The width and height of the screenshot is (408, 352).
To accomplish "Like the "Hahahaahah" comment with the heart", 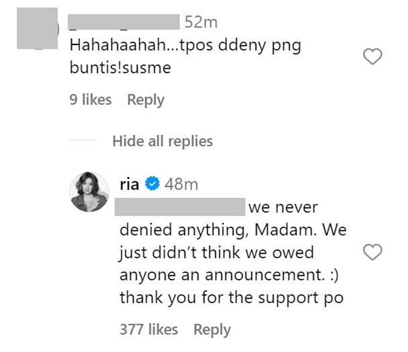I will [x=373, y=57].
